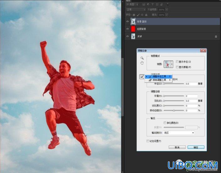The height and width of the screenshot is (173, 221).
Task: Close the 调整边缘 dialog
Action: [x=203, y=51]
